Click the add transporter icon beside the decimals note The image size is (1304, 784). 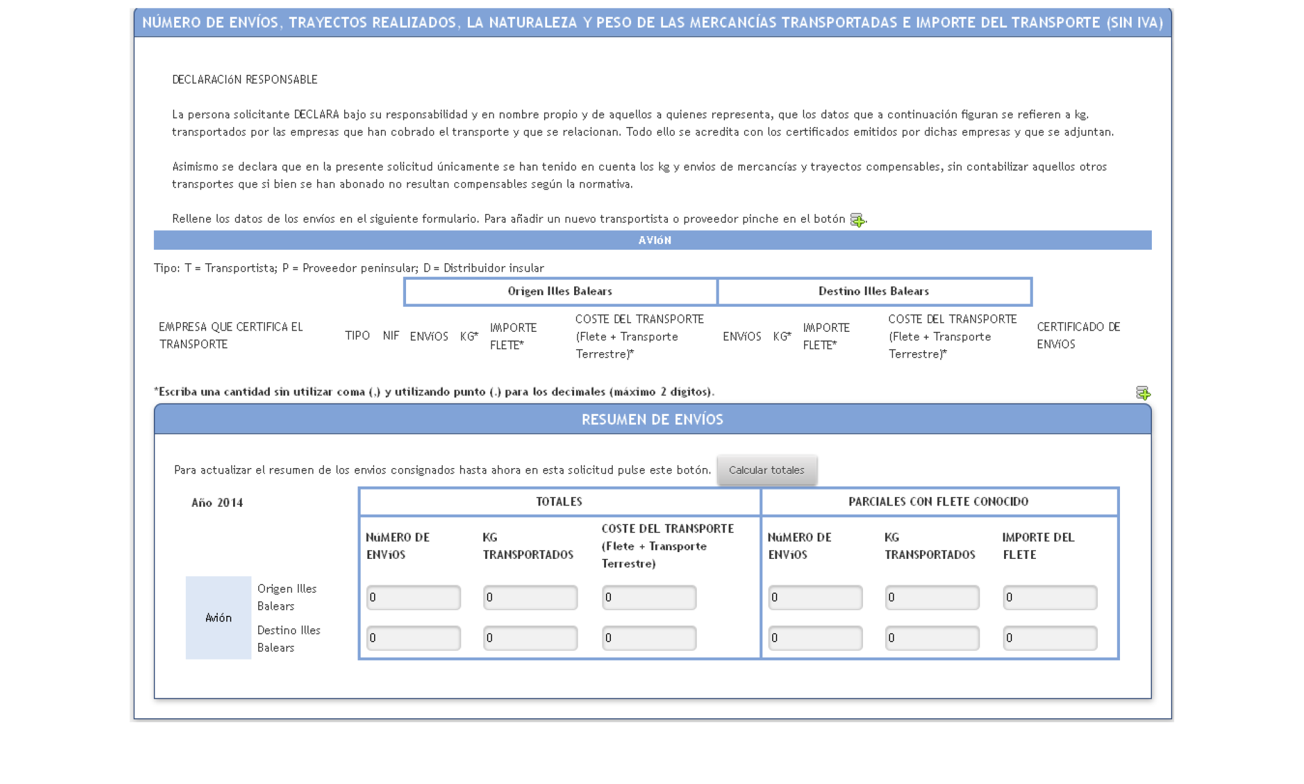click(x=1143, y=393)
